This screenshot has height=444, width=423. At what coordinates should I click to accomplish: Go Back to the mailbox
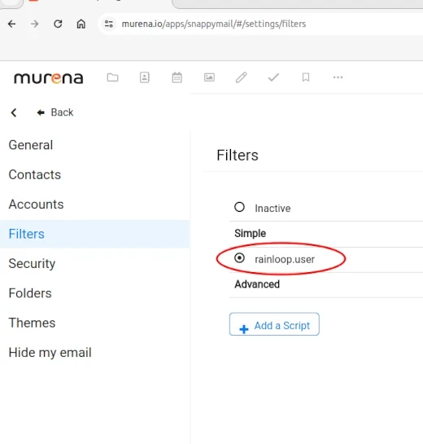pos(55,112)
